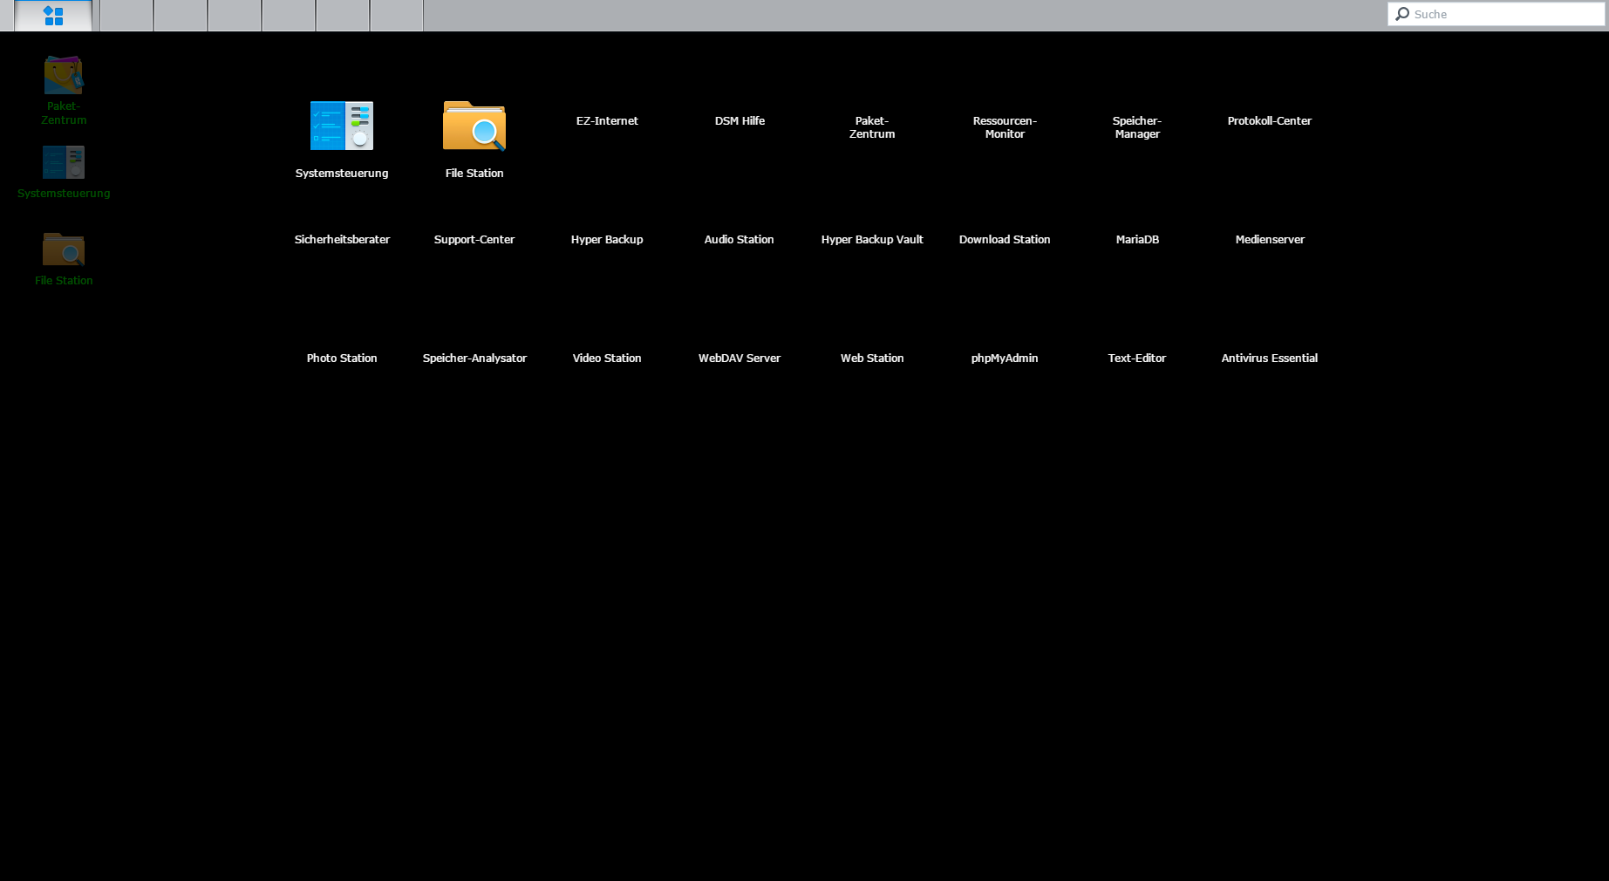Launch Paket-Zentrum desktop shortcut
This screenshot has width=1609, height=881.
[64, 91]
